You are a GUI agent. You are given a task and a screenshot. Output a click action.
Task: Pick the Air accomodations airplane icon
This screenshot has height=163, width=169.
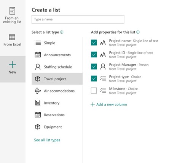tap(38, 91)
